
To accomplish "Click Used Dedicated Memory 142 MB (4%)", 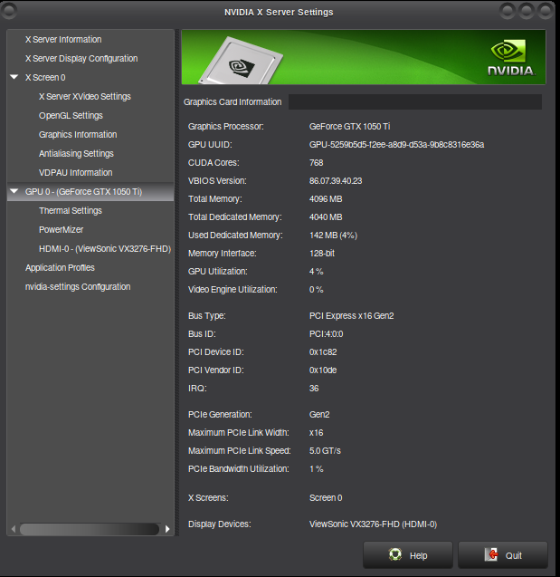I will pyautogui.click(x=333, y=236).
